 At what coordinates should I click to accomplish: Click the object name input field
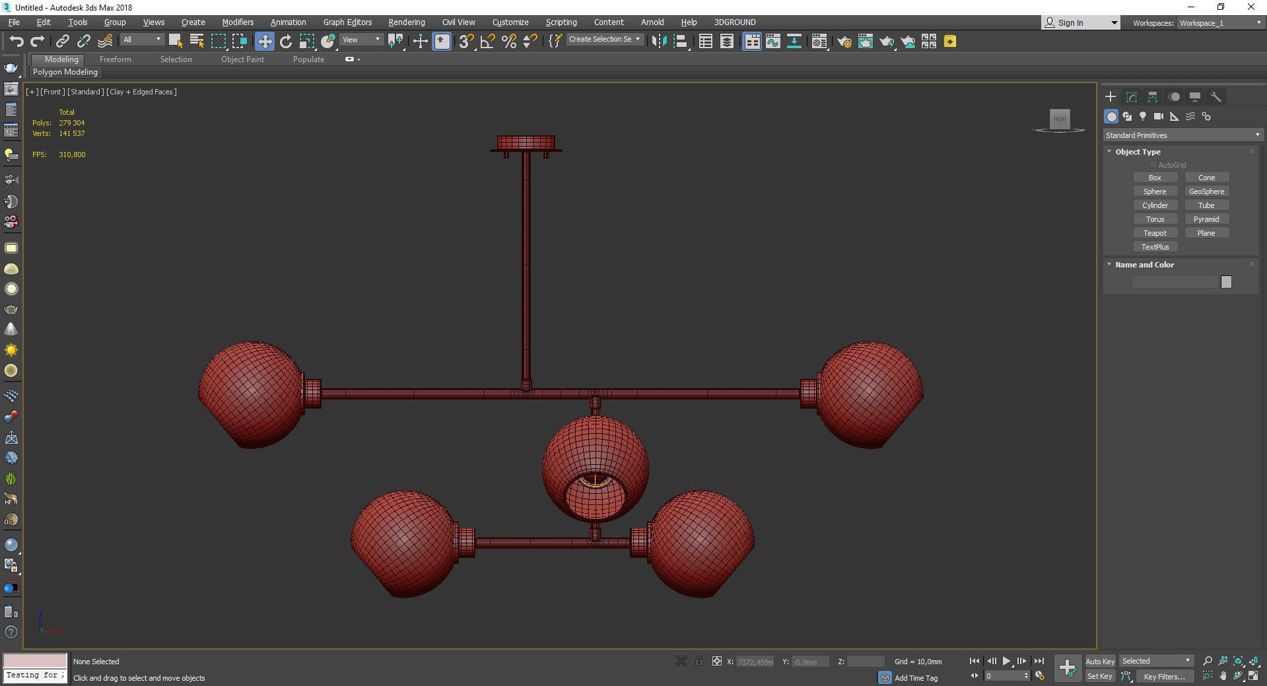click(x=1175, y=282)
